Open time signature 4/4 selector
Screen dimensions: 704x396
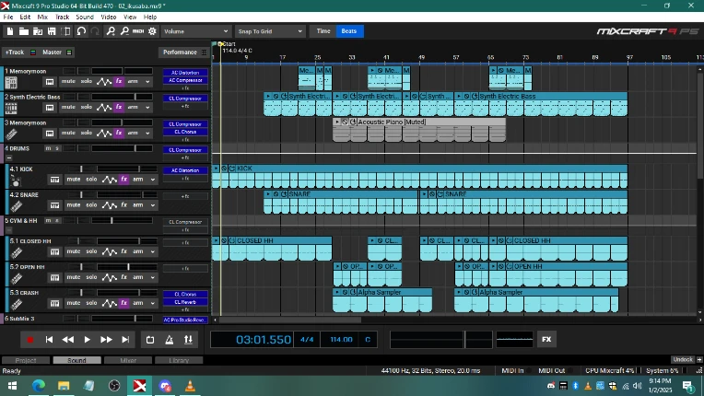(307, 340)
